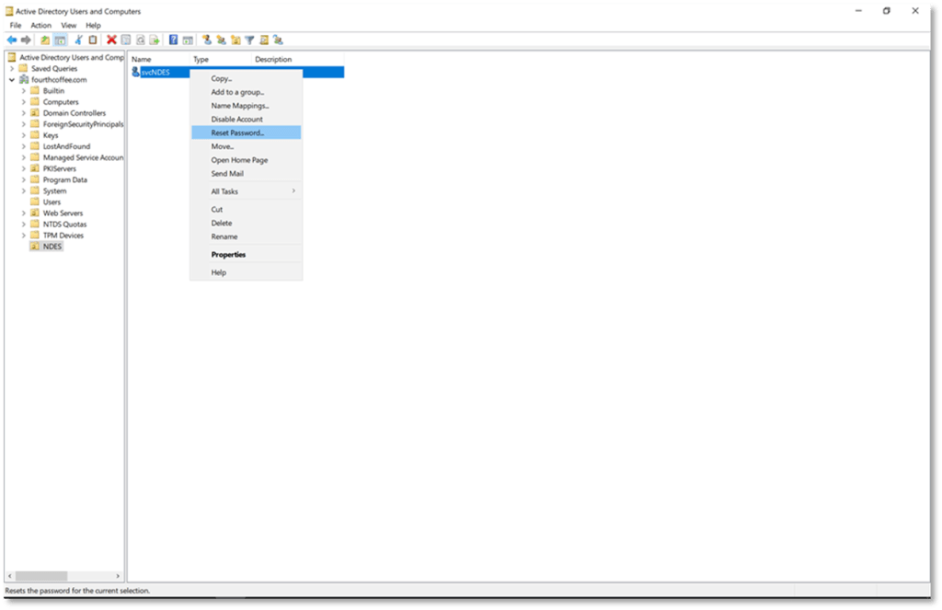Click the Filter funnel toolbar icon

249,40
